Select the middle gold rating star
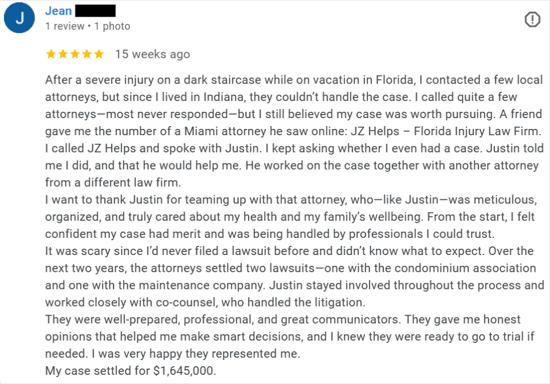This screenshot has height=384, width=550. pyautogui.click(x=74, y=54)
